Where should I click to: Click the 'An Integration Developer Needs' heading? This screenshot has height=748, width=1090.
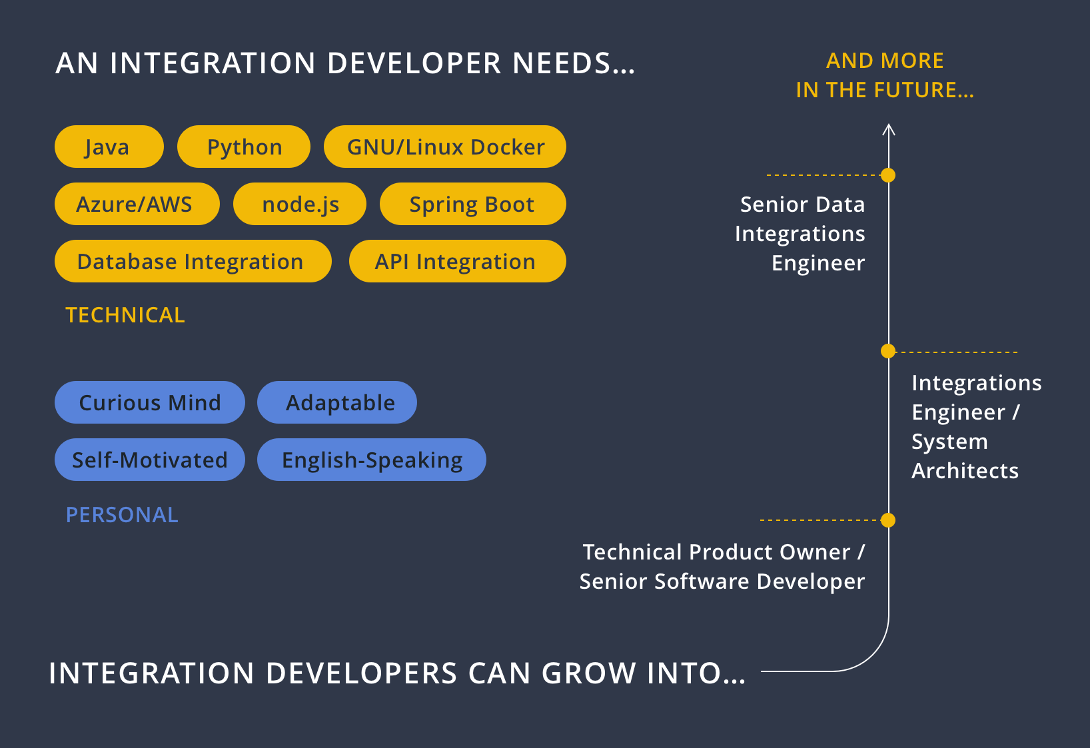345,63
